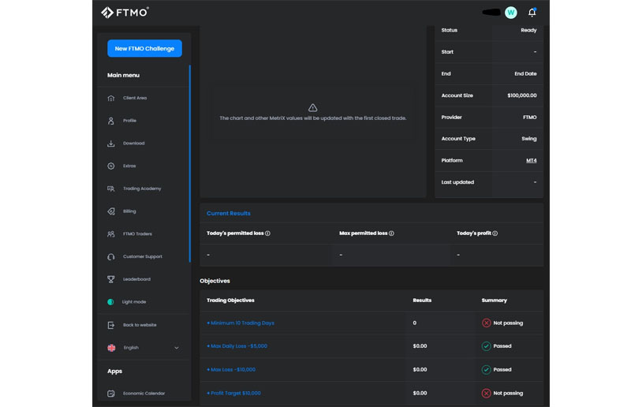Open Billing menu item

[x=129, y=211]
